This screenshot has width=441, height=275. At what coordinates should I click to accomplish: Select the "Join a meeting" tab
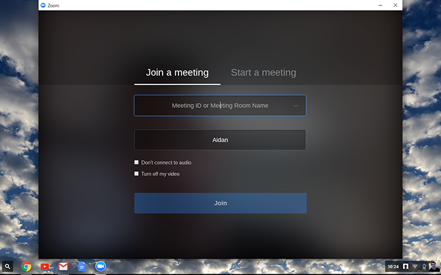177,72
